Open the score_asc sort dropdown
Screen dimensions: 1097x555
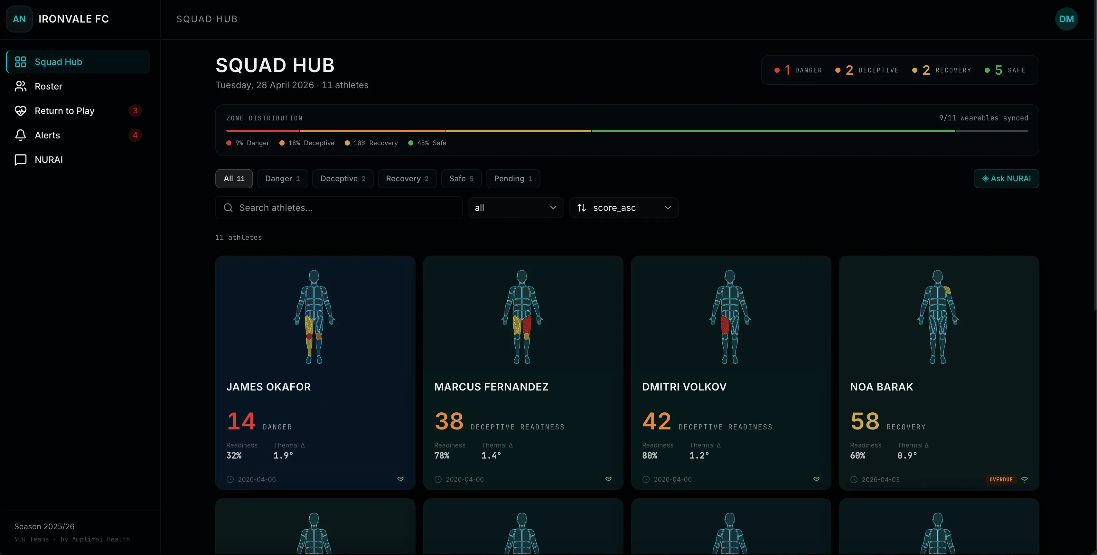624,208
